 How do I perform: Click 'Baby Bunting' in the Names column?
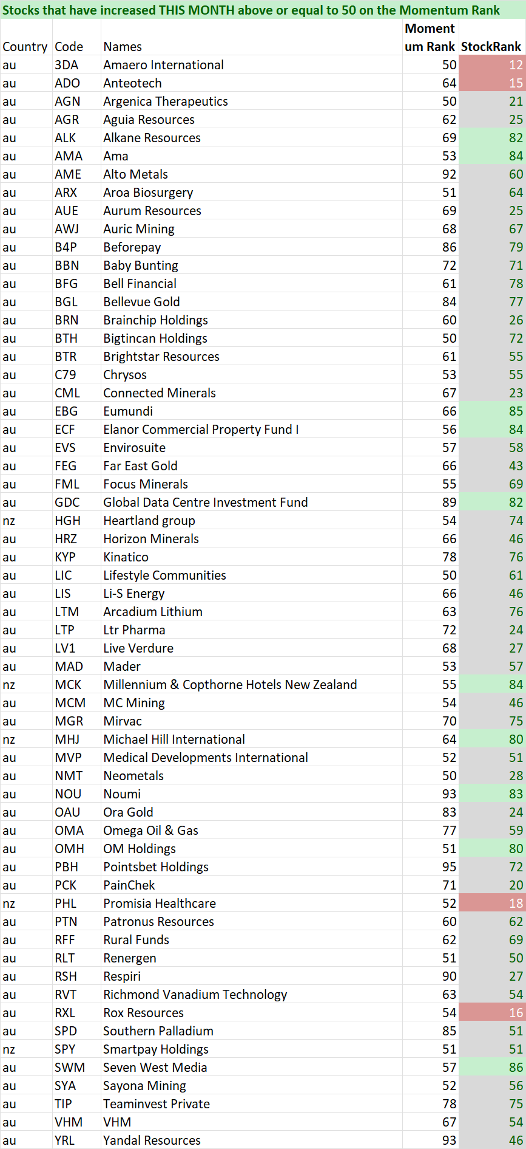click(x=251, y=265)
